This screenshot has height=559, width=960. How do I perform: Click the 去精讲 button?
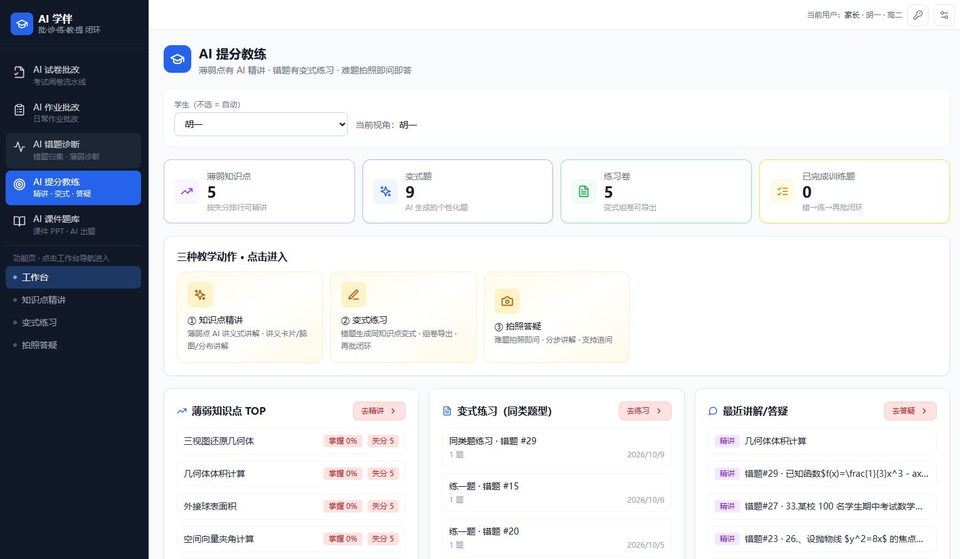379,411
